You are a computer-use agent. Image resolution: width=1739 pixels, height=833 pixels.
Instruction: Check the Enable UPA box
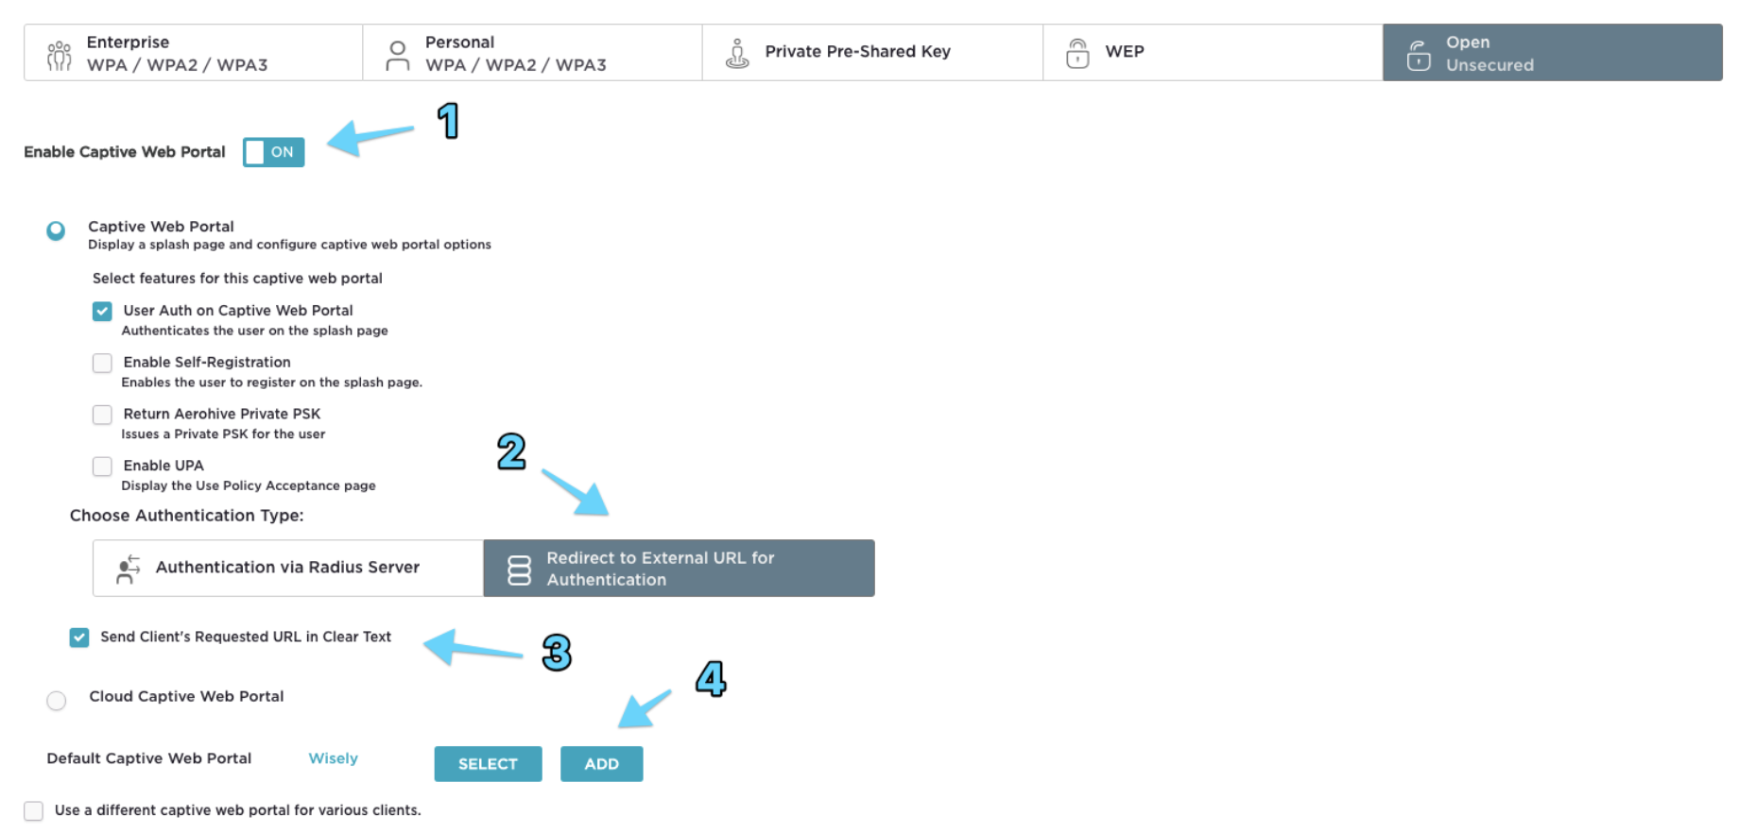tap(102, 467)
